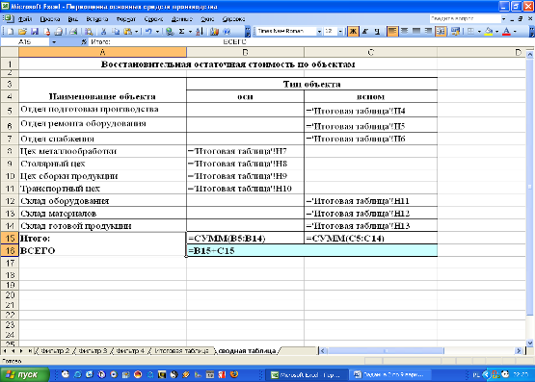
Task: Open the font color dropdown arrow
Action: 515,32
